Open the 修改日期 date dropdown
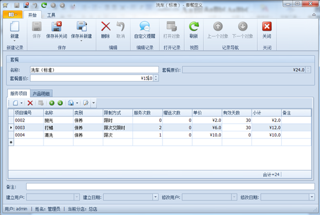 (312, 197)
